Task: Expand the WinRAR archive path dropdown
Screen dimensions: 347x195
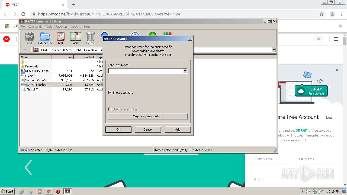Action: coord(274,50)
